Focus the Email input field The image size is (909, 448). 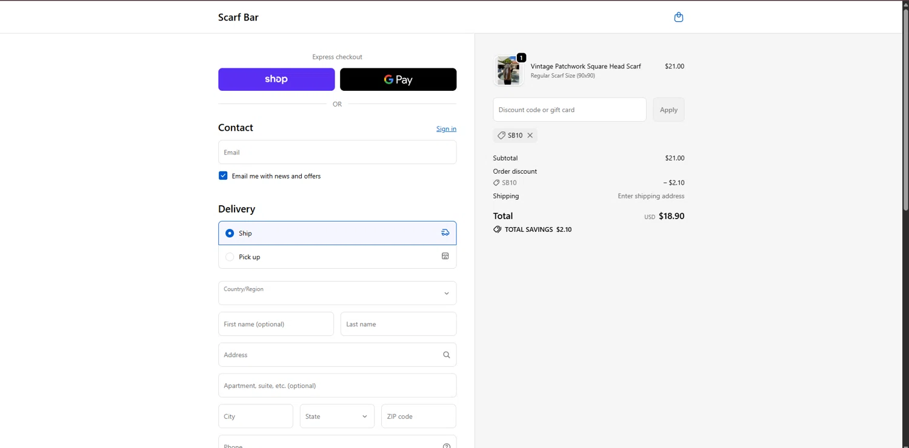(338, 152)
